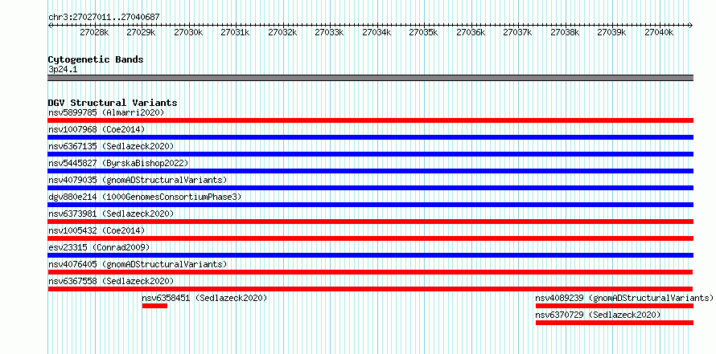Open dgv880e214 (1000GenomesConsortiumPhase3) label
The image size is (716, 354).
point(145,197)
